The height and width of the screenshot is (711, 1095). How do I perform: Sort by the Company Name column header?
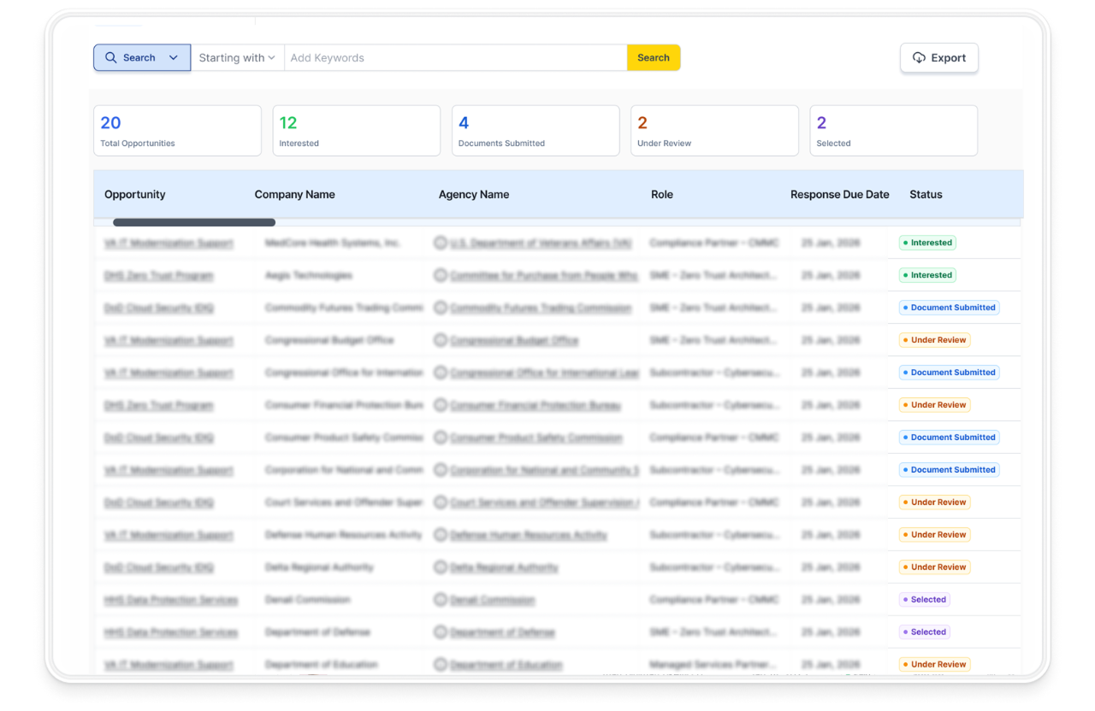(x=295, y=195)
